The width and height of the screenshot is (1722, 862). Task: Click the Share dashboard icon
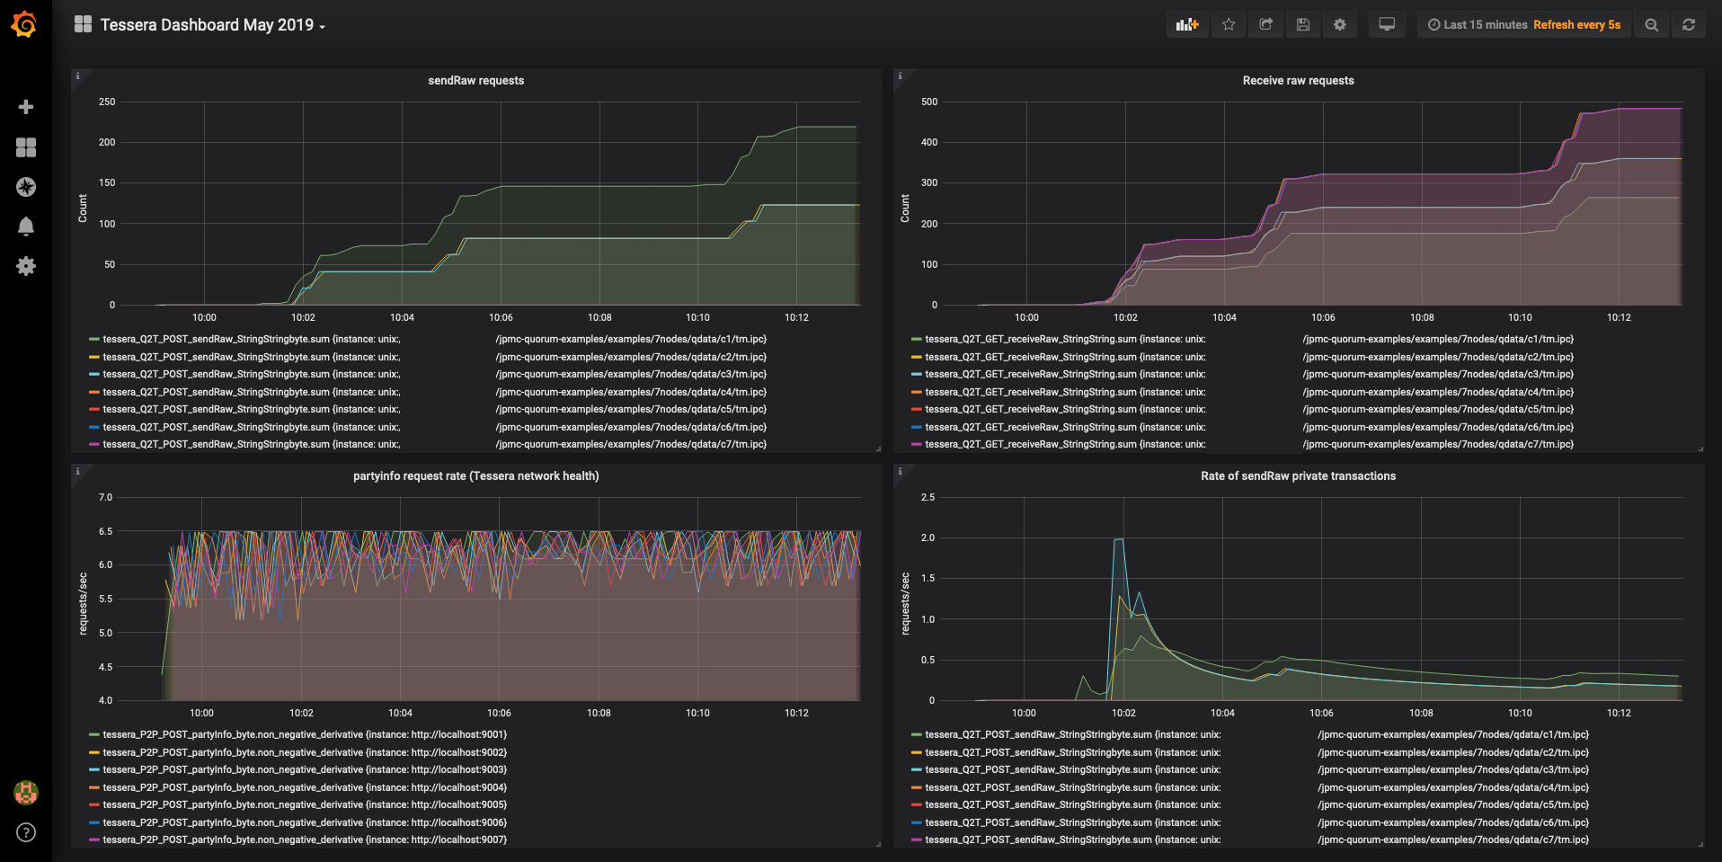(x=1265, y=25)
